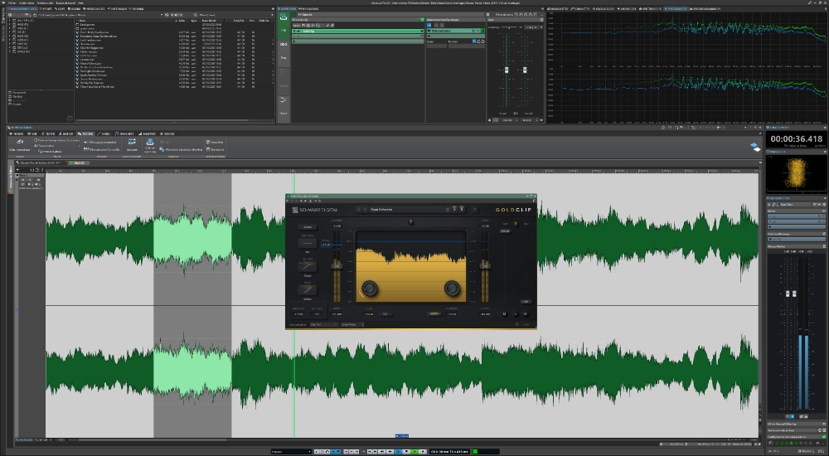This screenshot has height=456, width=829.
Task: Click Mise à jour du rendu sélectif
Action: [182, 150]
